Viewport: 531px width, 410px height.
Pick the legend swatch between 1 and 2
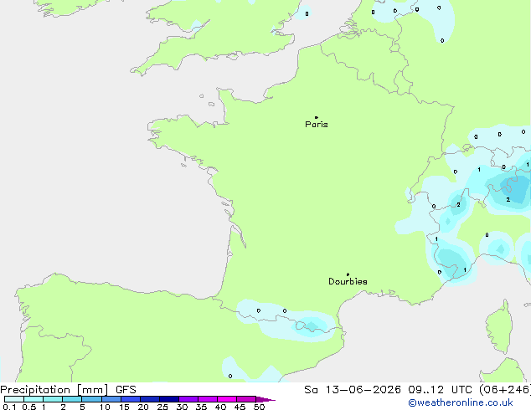pyautogui.click(x=53, y=399)
